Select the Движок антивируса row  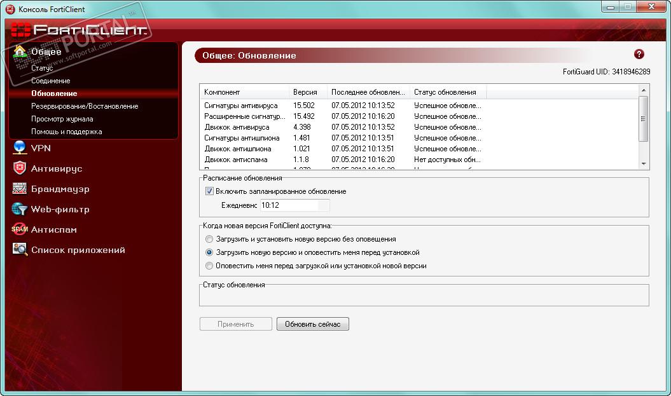342,127
